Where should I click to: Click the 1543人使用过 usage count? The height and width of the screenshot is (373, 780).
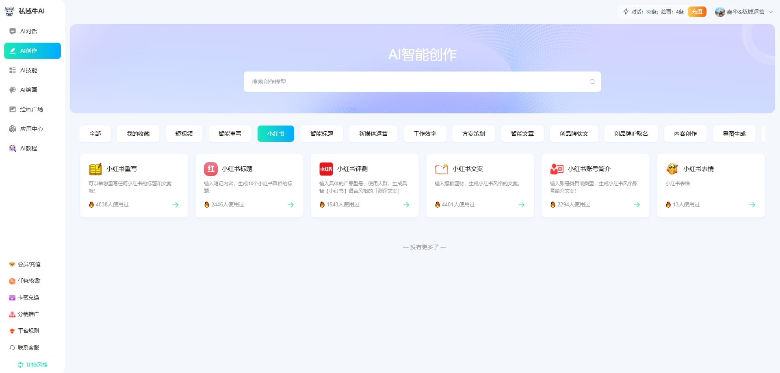(343, 204)
